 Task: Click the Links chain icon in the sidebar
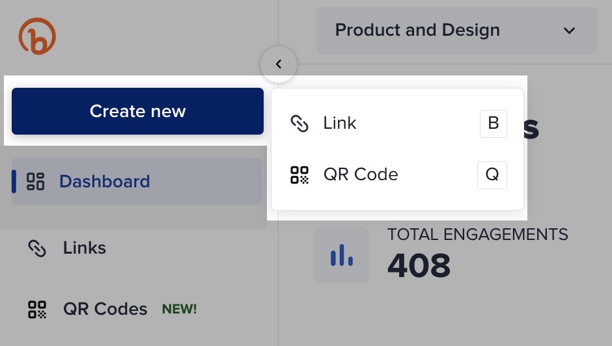37,248
